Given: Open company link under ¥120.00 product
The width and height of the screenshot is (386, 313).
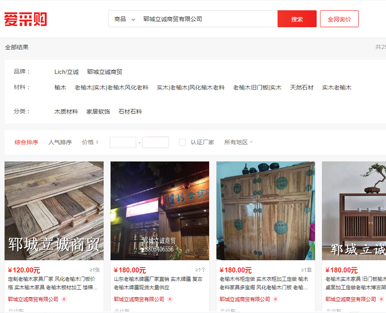Looking at the screenshot, I should pos(33,299).
